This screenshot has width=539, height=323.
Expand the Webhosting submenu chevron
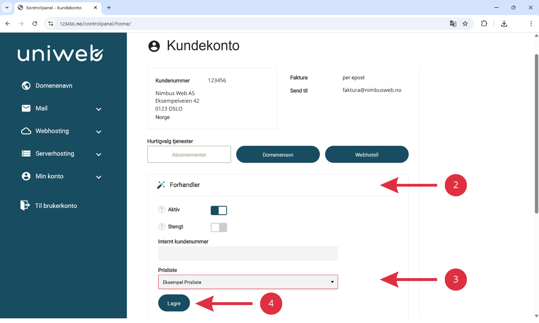click(99, 132)
